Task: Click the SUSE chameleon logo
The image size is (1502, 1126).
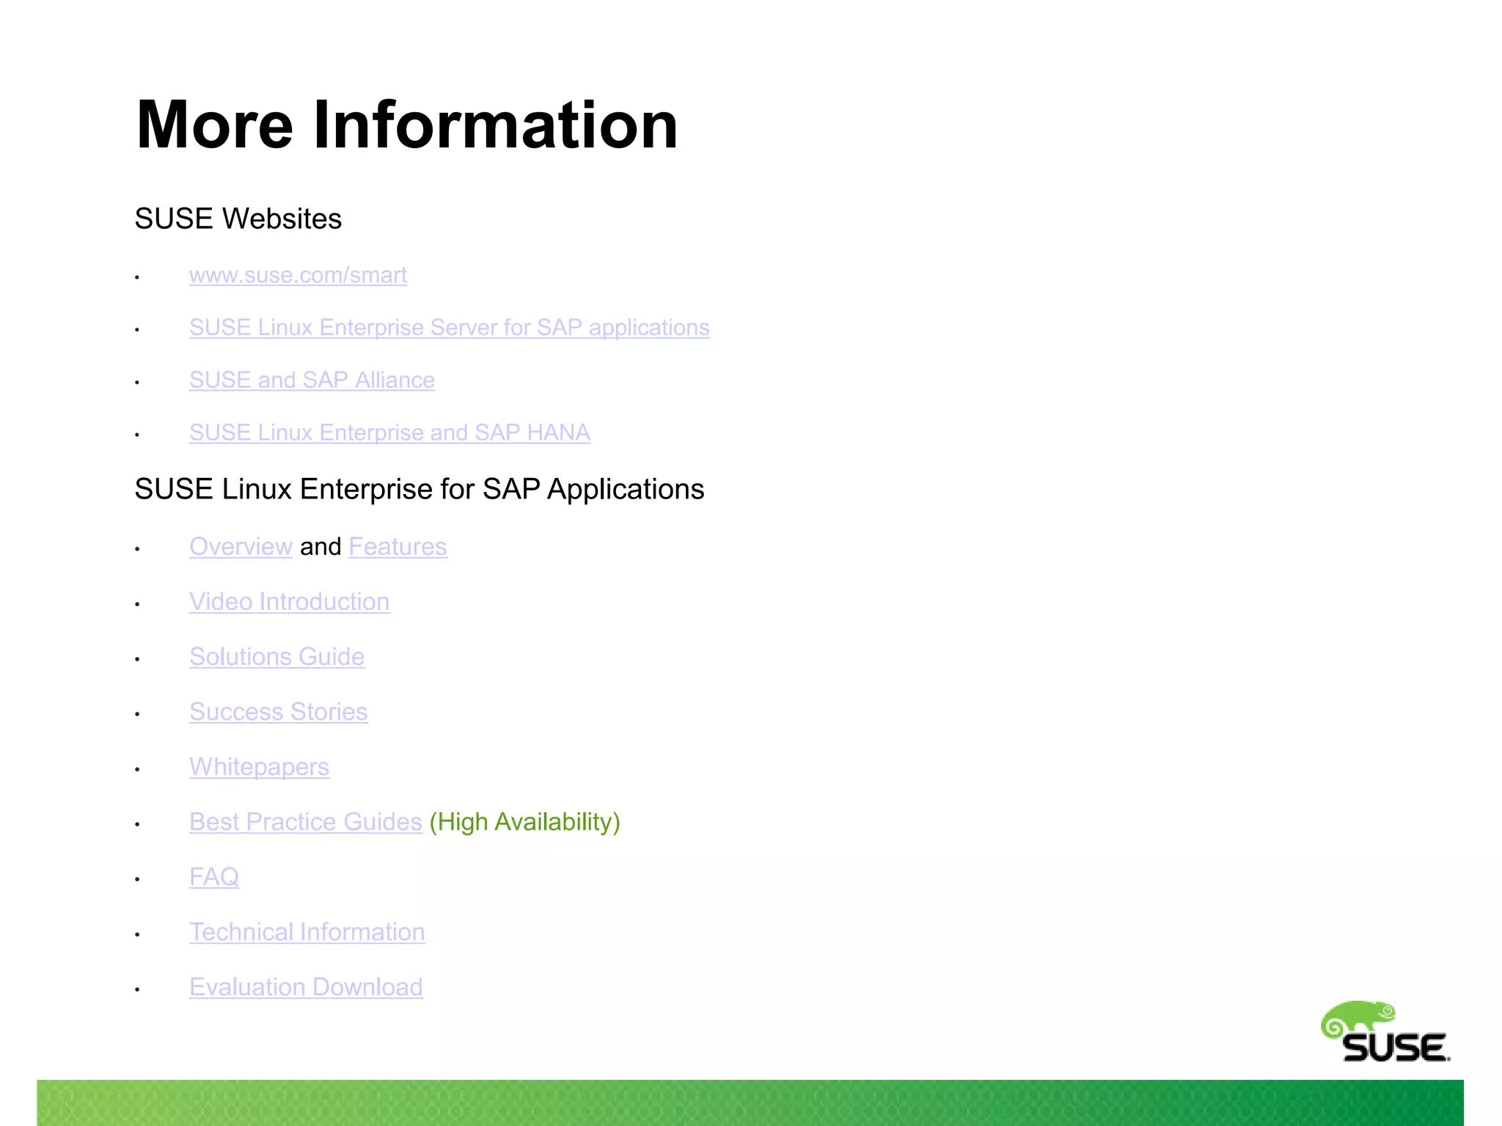Action: pyautogui.click(x=1385, y=1031)
